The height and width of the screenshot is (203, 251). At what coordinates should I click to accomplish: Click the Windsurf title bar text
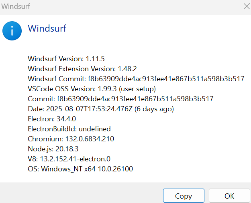15,6
